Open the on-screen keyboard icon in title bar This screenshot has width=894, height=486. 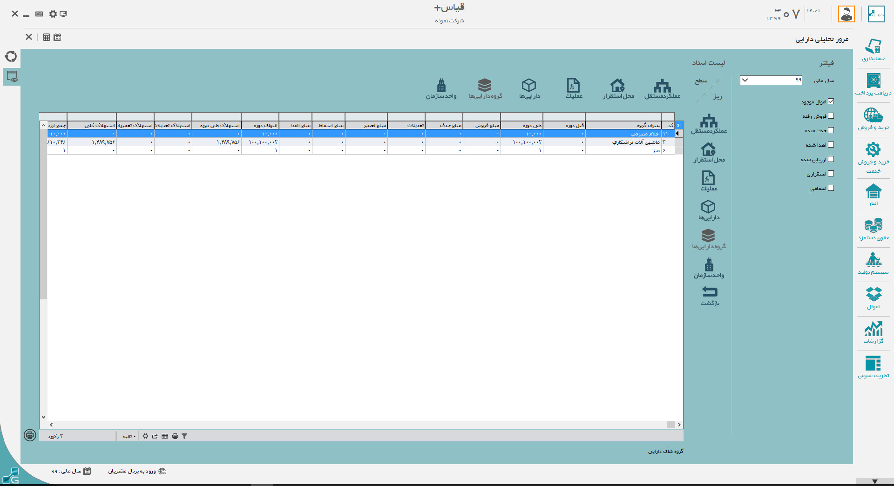(39, 14)
